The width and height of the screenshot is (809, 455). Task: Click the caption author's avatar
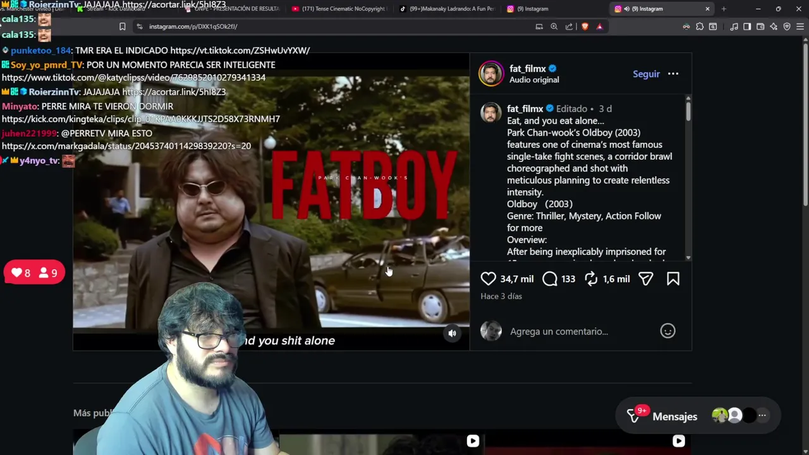491,112
